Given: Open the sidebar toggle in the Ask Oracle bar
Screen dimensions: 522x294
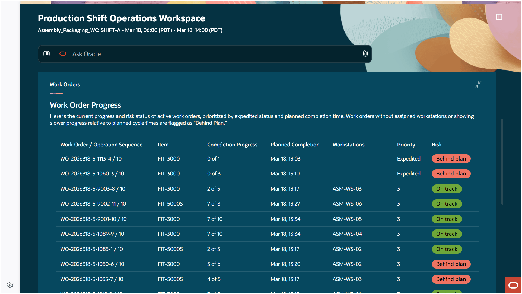Looking at the screenshot, I should (47, 54).
